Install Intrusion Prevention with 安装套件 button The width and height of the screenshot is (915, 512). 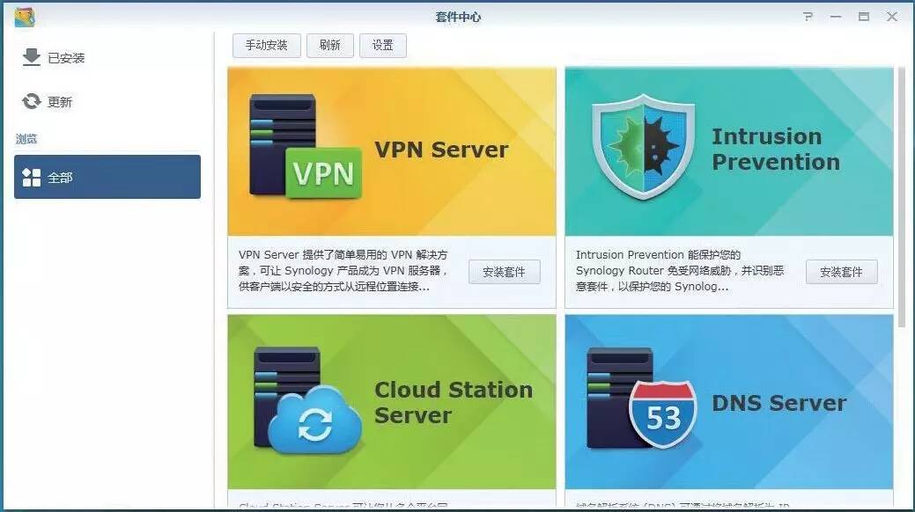pos(842,272)
